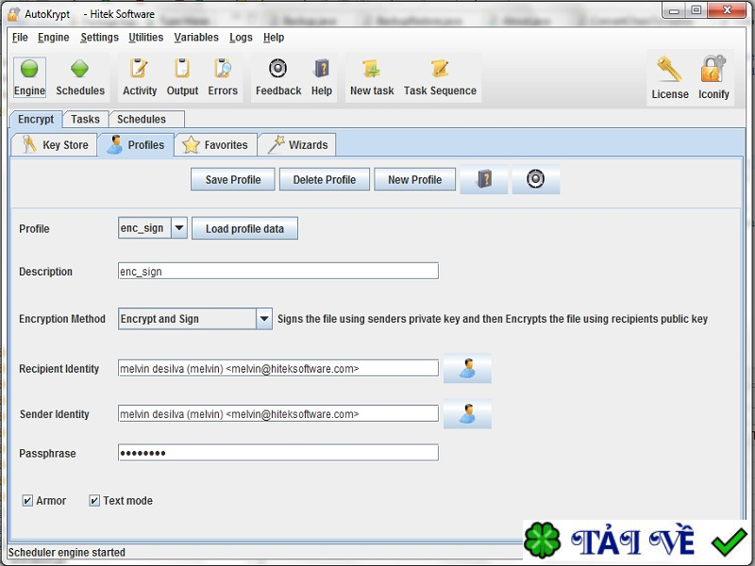Switch to the Tasks tab
The image size is (755, 566).
pyautogui.click(x=85, y=119)
